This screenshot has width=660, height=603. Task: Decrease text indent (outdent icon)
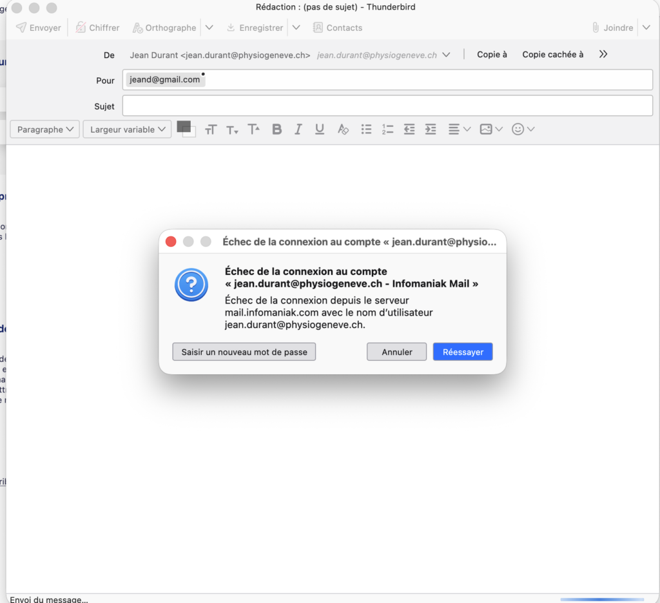pyautogui.click(x=409, y=129)
